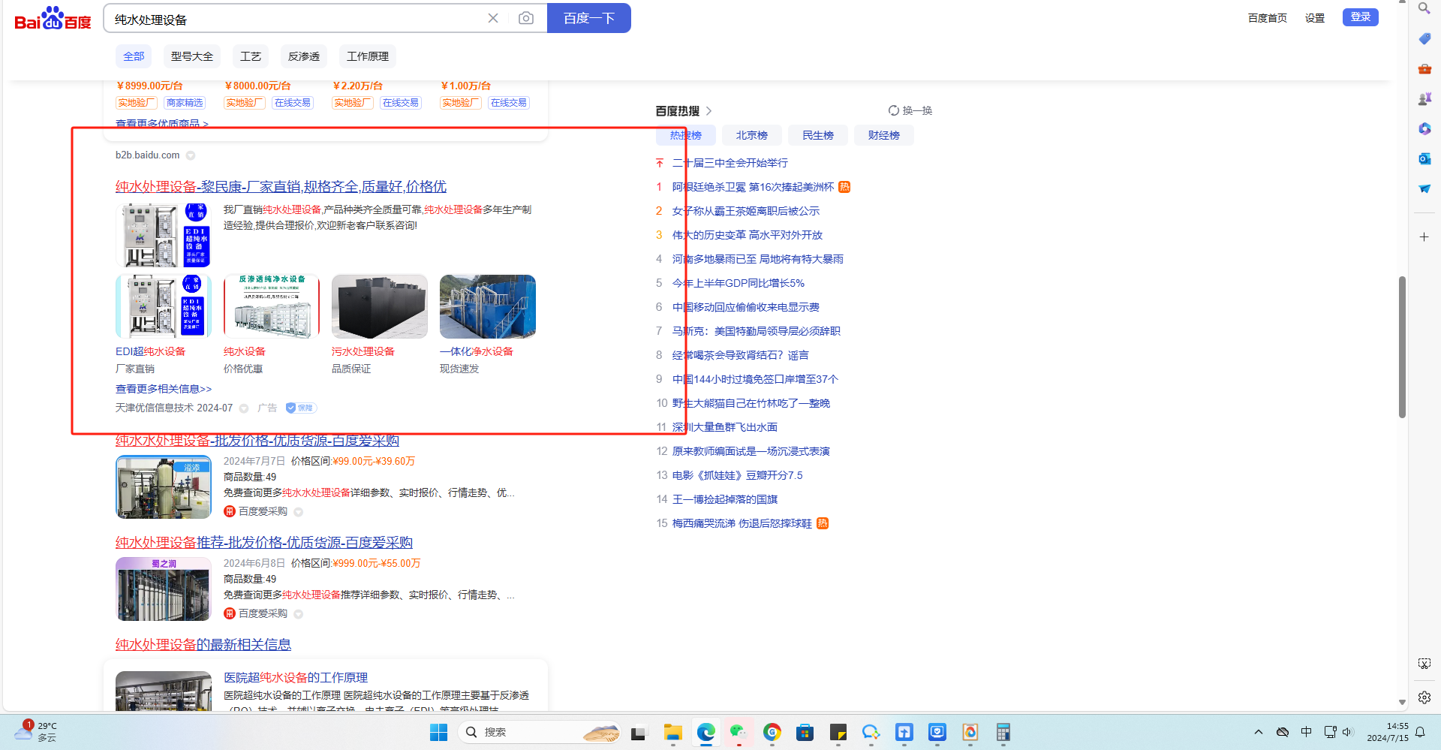Open the Drop paper-plane sidebar icon
Screen dimensions: 1441x750
[1424, 188]
